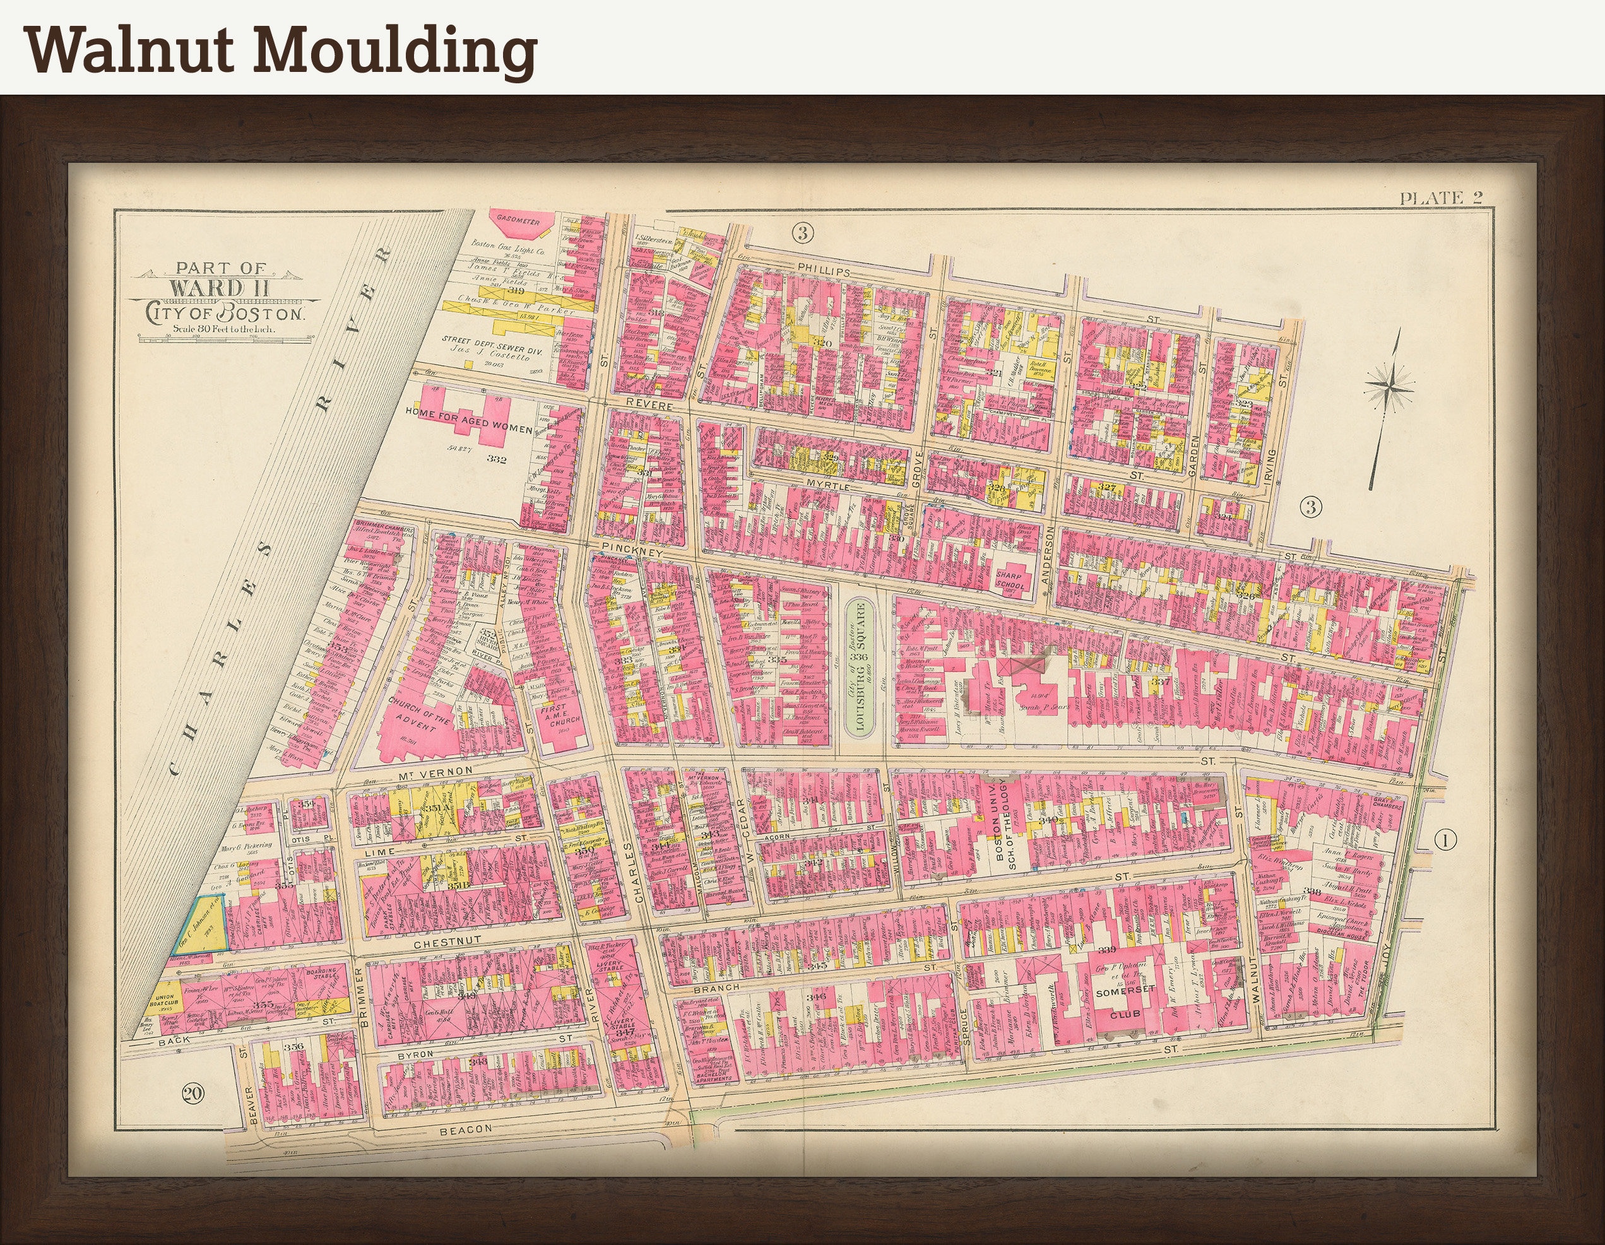
Task: Select block number 332
Action: [497, 459]
